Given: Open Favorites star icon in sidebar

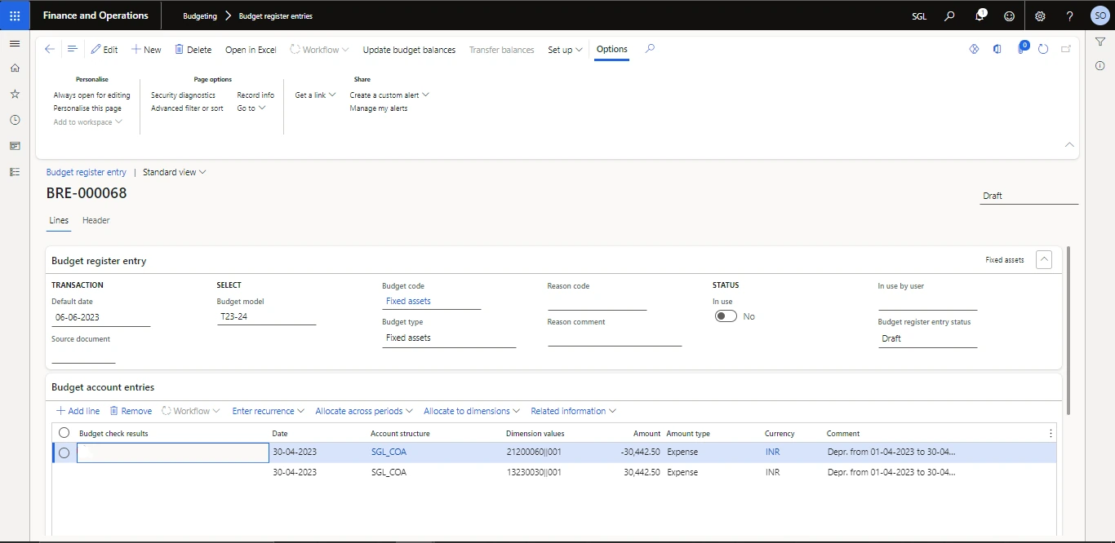Looking at the screenshot, I should tap(15, 95).
